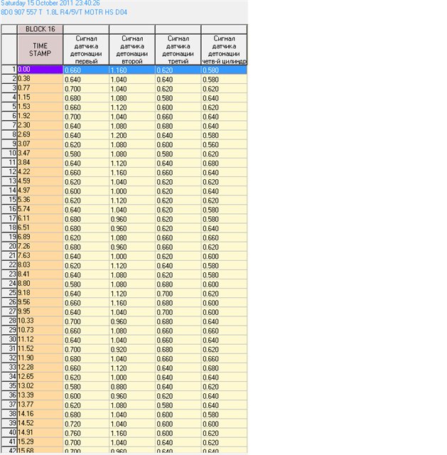Click time stamp 6.51 cell

click(x=40, y=227)
